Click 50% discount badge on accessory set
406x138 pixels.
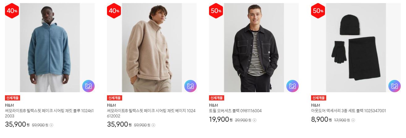(x=318, y=11)
